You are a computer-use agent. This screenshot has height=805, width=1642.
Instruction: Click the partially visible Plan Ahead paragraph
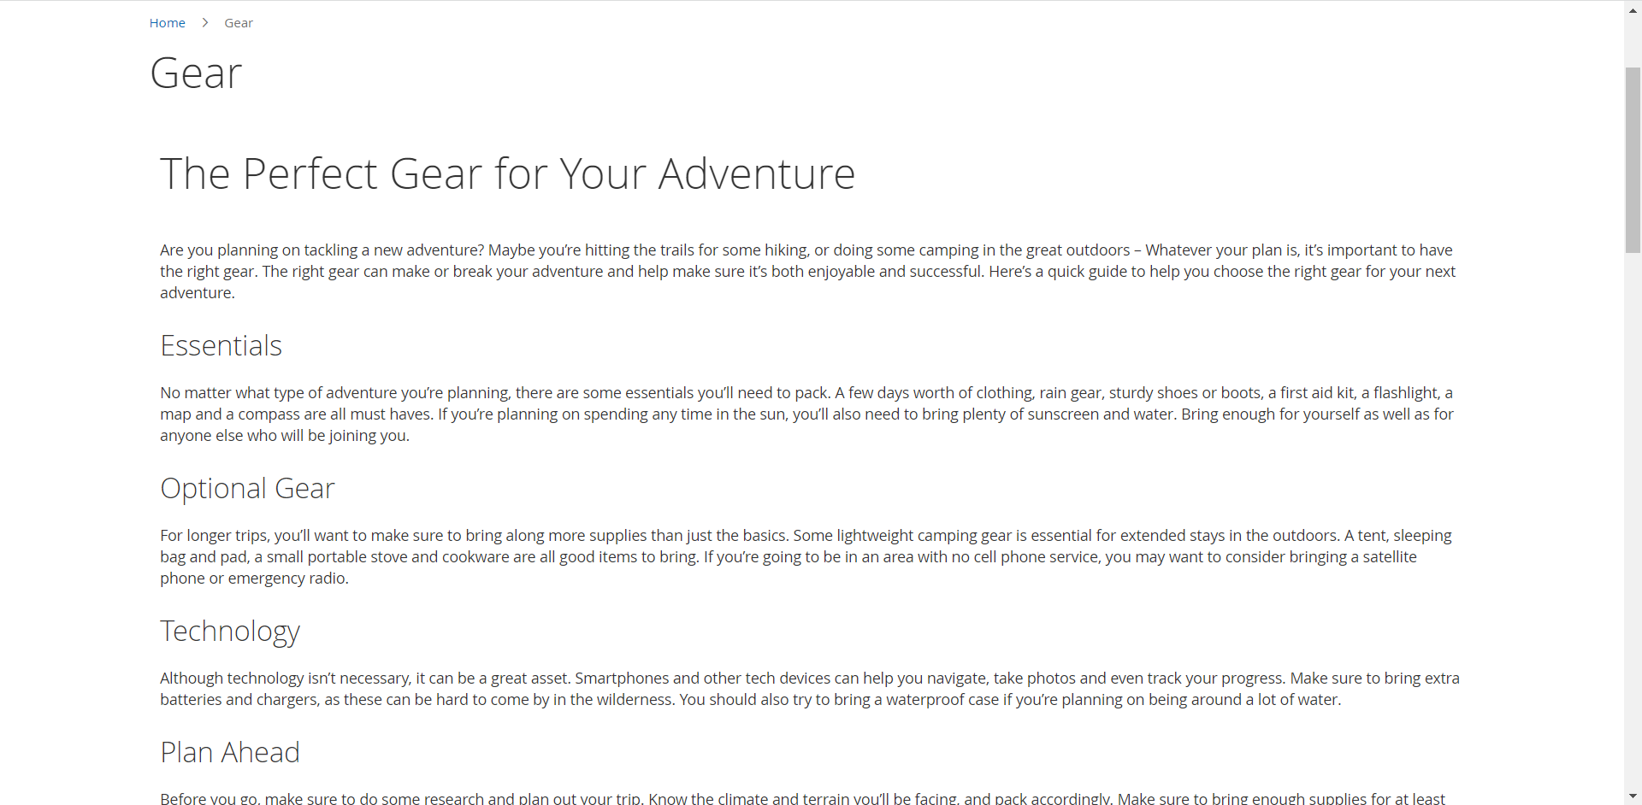click(802, 798)
